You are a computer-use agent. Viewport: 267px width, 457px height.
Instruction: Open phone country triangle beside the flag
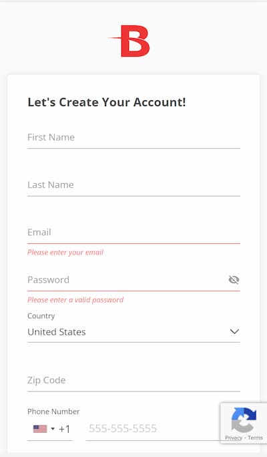(53, 429)
